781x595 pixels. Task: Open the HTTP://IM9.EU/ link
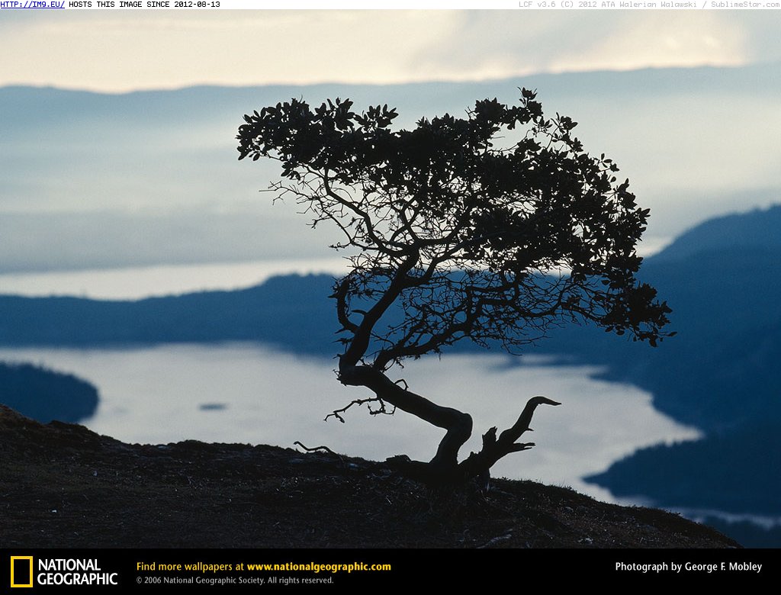[x=32, y=5]
